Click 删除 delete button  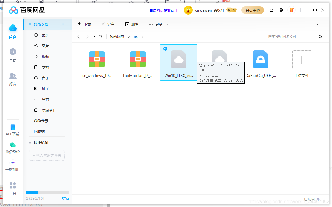132,24
